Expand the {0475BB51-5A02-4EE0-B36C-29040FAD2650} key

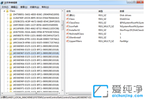[8, 14]
